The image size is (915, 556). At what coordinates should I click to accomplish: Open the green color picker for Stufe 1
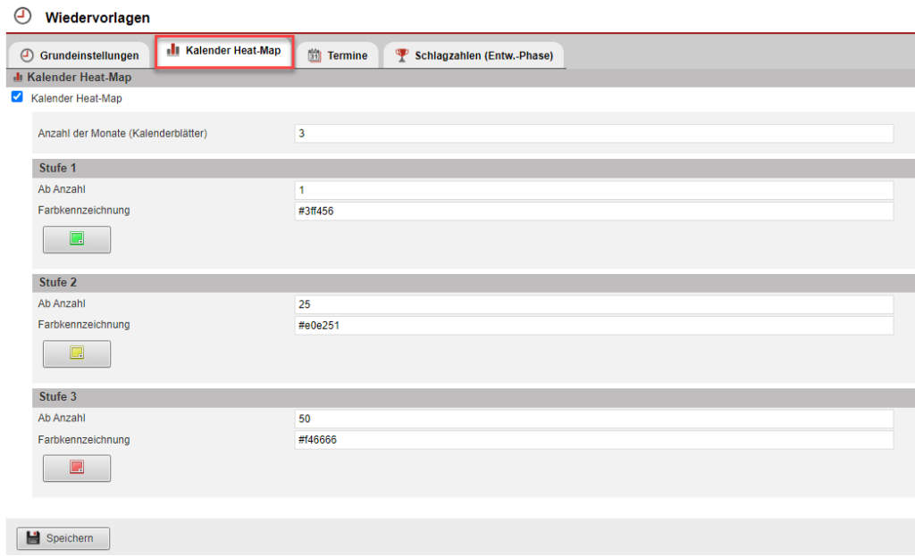(x=77, y=239)
